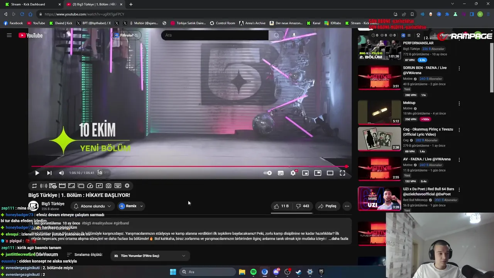Viewport: 494px width, 278px height.
Task: Open the player settings gear
Action: coord(293,173)
